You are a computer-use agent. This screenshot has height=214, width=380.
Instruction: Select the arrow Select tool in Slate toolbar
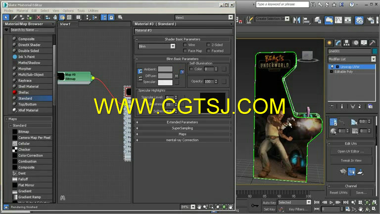click(x=6, y=17)
